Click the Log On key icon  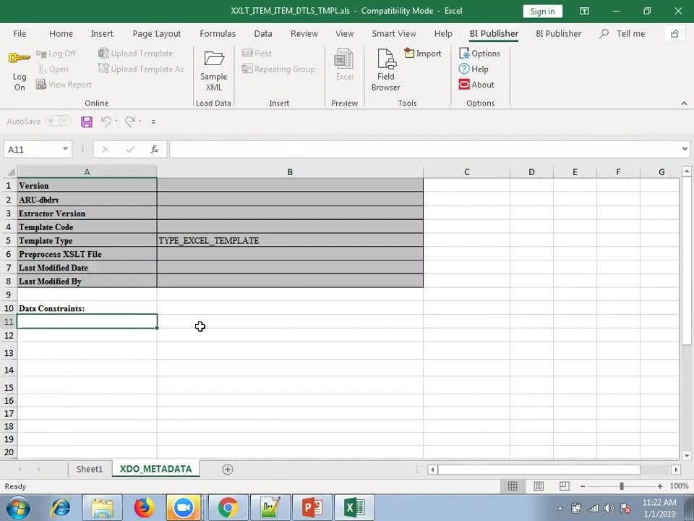tap(19, 58)
